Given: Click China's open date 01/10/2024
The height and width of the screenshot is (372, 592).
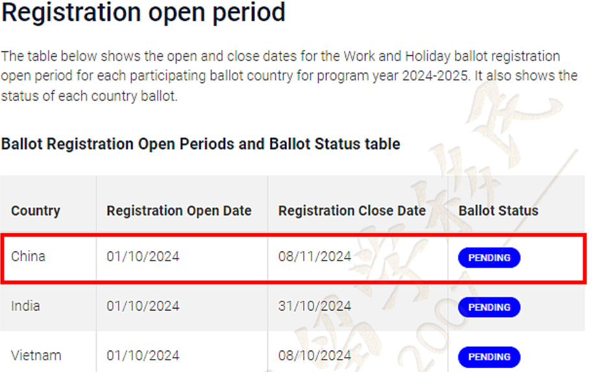Looking at the screenshot, I should tap(143, 256).
